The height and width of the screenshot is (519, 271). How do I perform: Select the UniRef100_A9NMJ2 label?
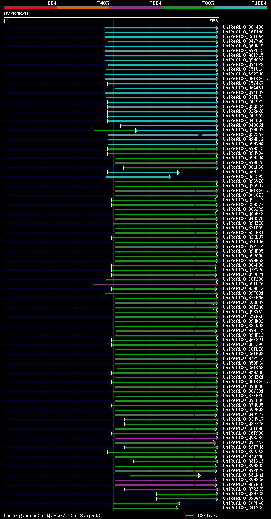click(x=243, y=139)
